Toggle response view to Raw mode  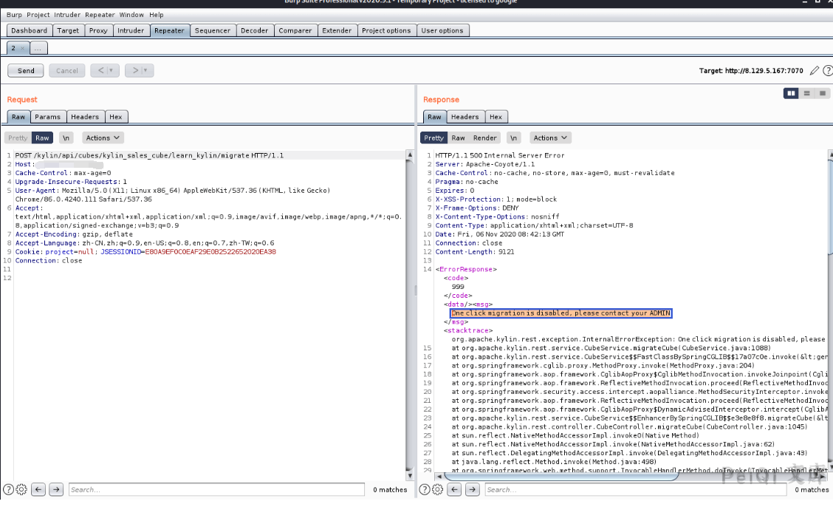(458, 137)
